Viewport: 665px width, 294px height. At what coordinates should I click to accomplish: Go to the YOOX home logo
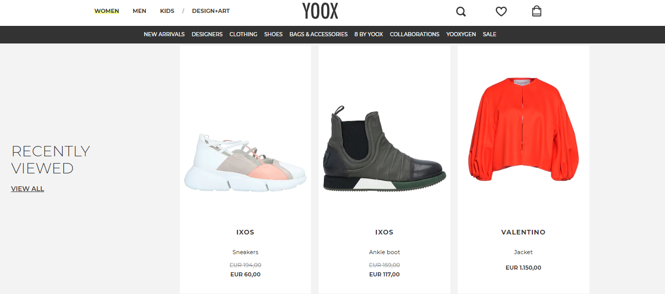[320, 10]
